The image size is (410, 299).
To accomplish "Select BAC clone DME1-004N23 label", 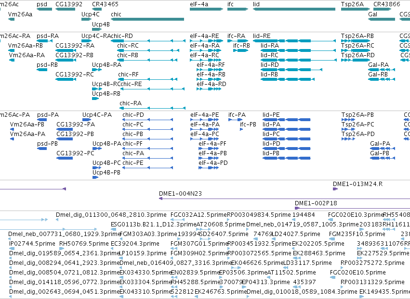I will point(180,194).
